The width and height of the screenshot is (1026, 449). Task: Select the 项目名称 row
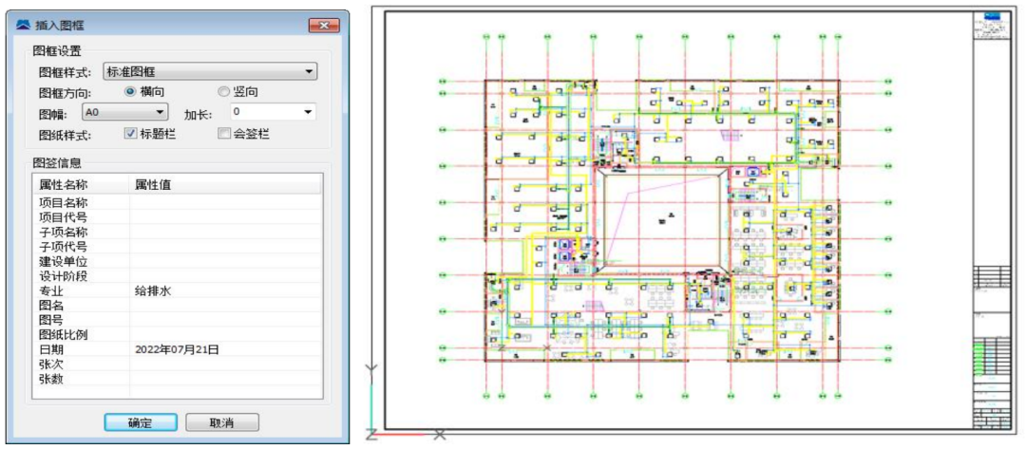pyautogui.click(x=177, y=202)
